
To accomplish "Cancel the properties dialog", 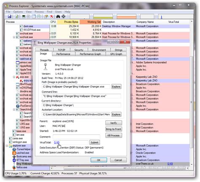I will point(118,160).
